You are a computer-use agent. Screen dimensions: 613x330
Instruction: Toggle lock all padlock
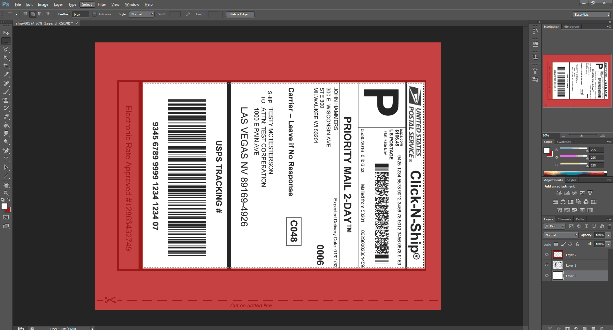tap(577, 245)
